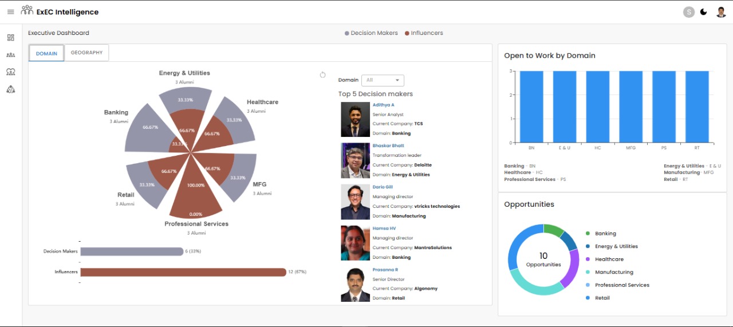
Task: Click the bottom sidebar network icon
Action: (10, 89)
